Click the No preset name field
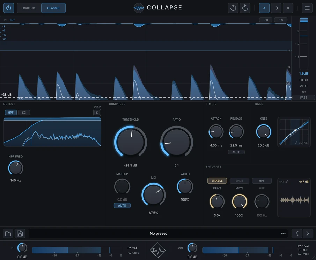The width and height of the screenshot is (316, 260). [159, 233]
